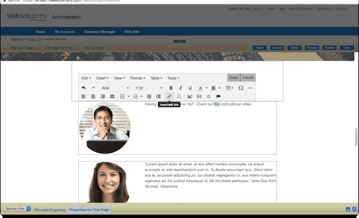
Task: Open My Account in the navigation bar
Action: (65, 32)
